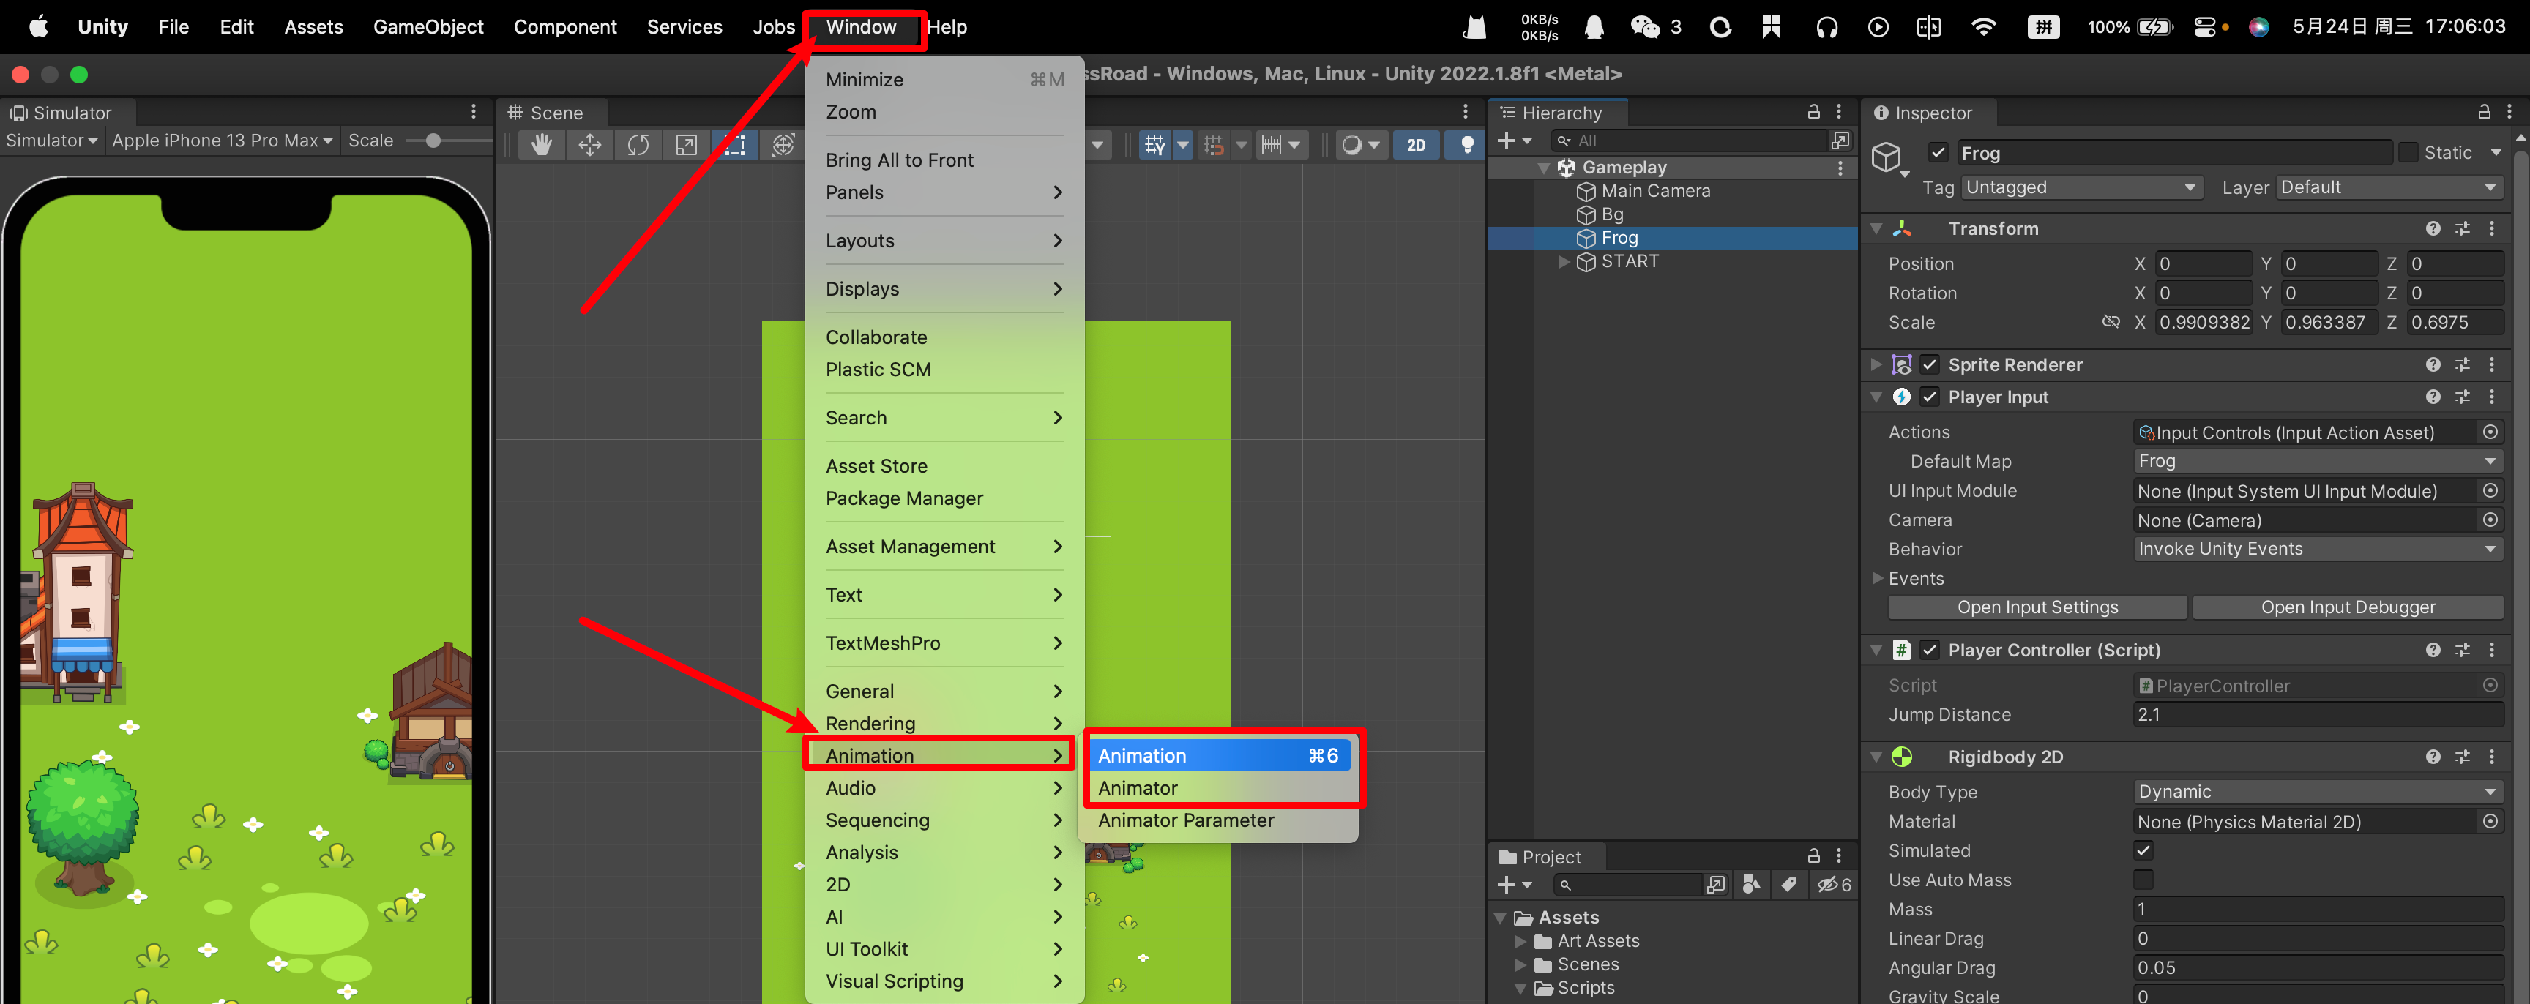Adjust the Simulator Scale slider handle
This screenshot has width=2530, height=1004.
[x=432, y=141]
